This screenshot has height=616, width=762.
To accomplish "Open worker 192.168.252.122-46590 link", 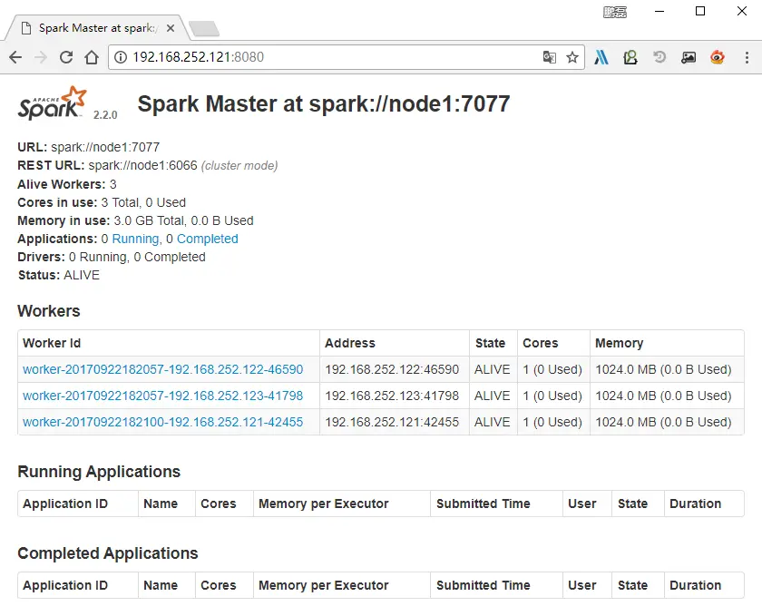I will coord(162,369).
